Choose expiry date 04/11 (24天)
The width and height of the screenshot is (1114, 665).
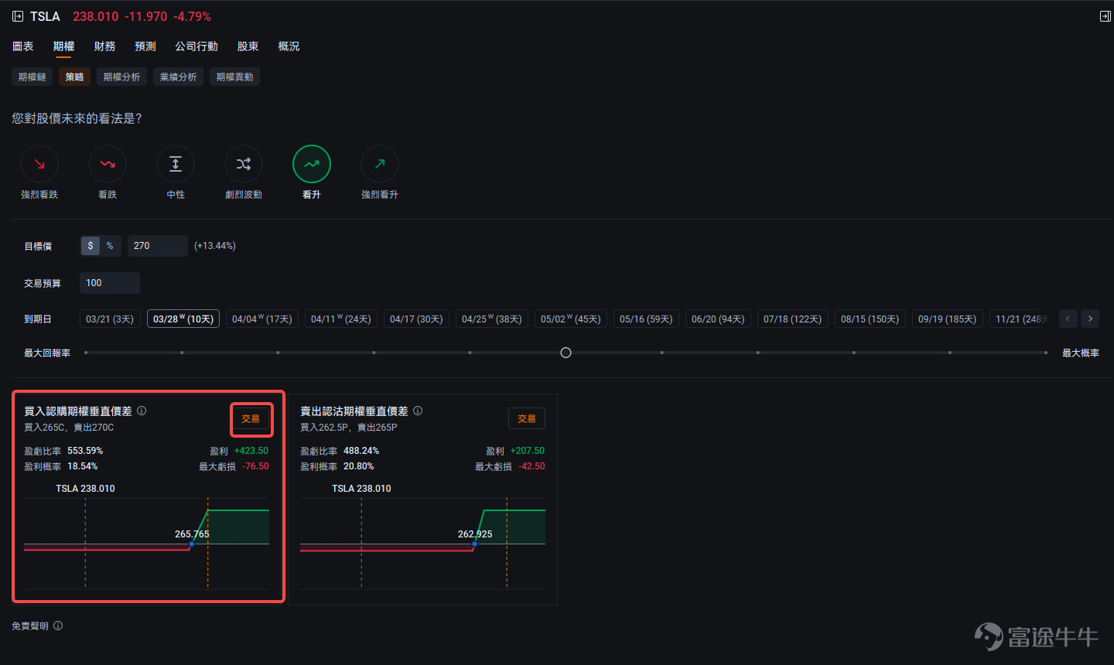pos(341,319)
